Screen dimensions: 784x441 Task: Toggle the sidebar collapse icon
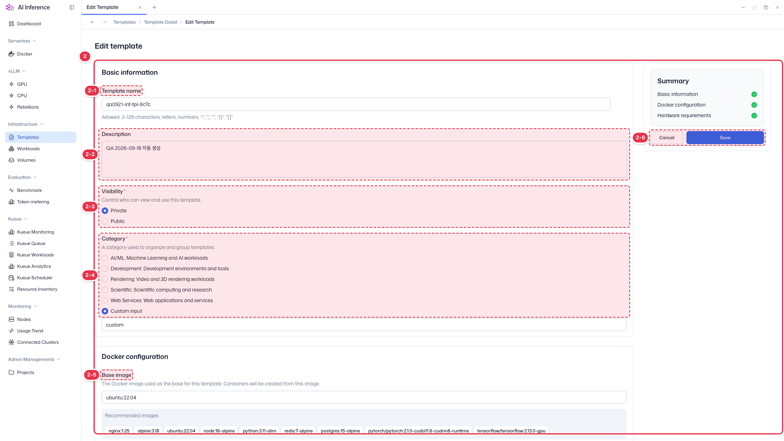tap(72, 7)
